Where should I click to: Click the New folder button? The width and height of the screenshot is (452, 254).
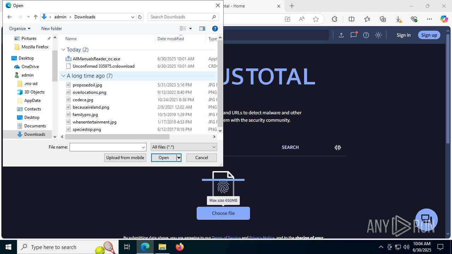[x=52, y=29]
